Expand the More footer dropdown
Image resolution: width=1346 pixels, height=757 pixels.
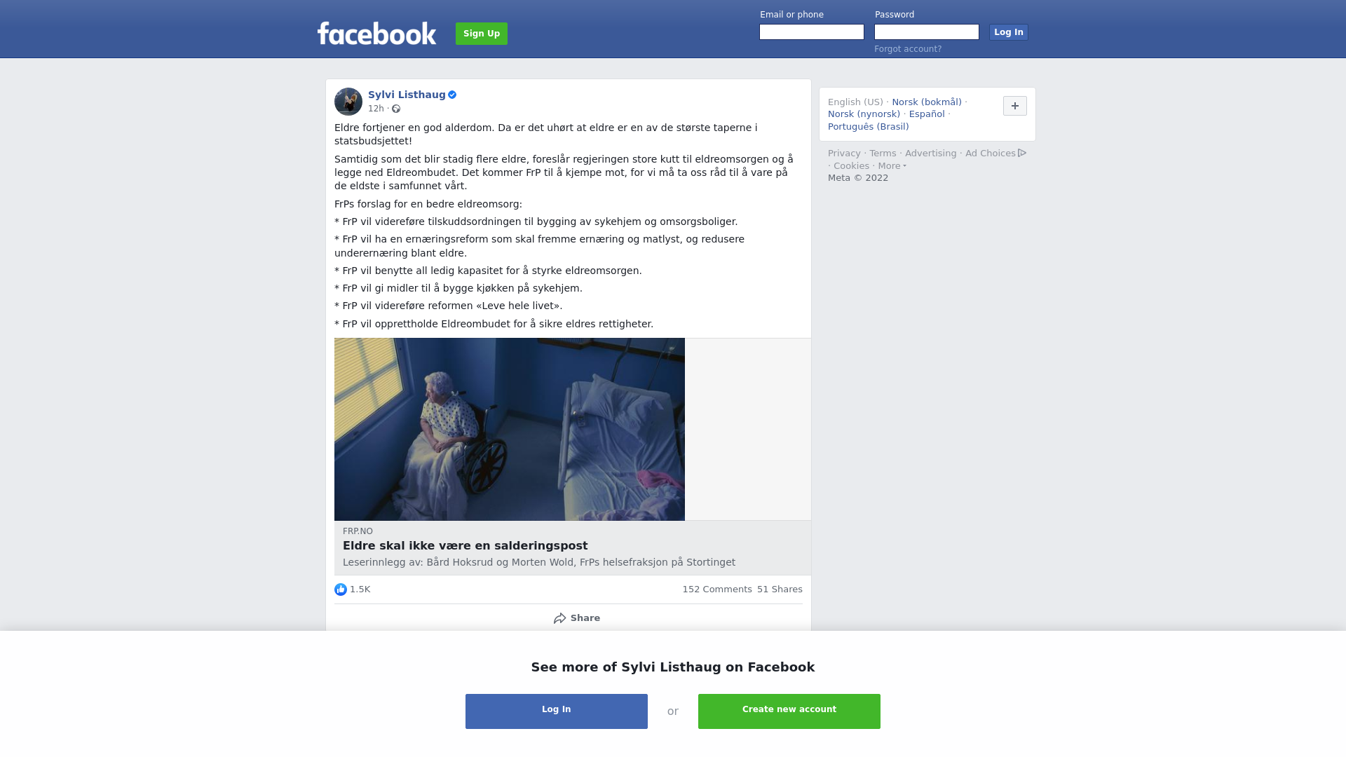(892, 166)
